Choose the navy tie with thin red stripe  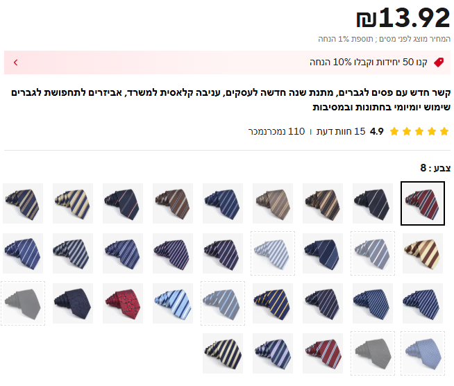point(123,203)
